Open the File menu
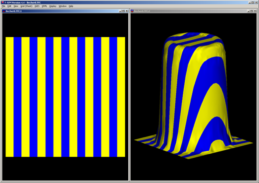Image resolution: width=259 pixels, height=183 pixels. click(x=3, y=6)
